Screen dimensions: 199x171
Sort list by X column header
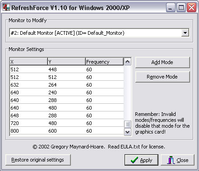(x=28, y=61)
